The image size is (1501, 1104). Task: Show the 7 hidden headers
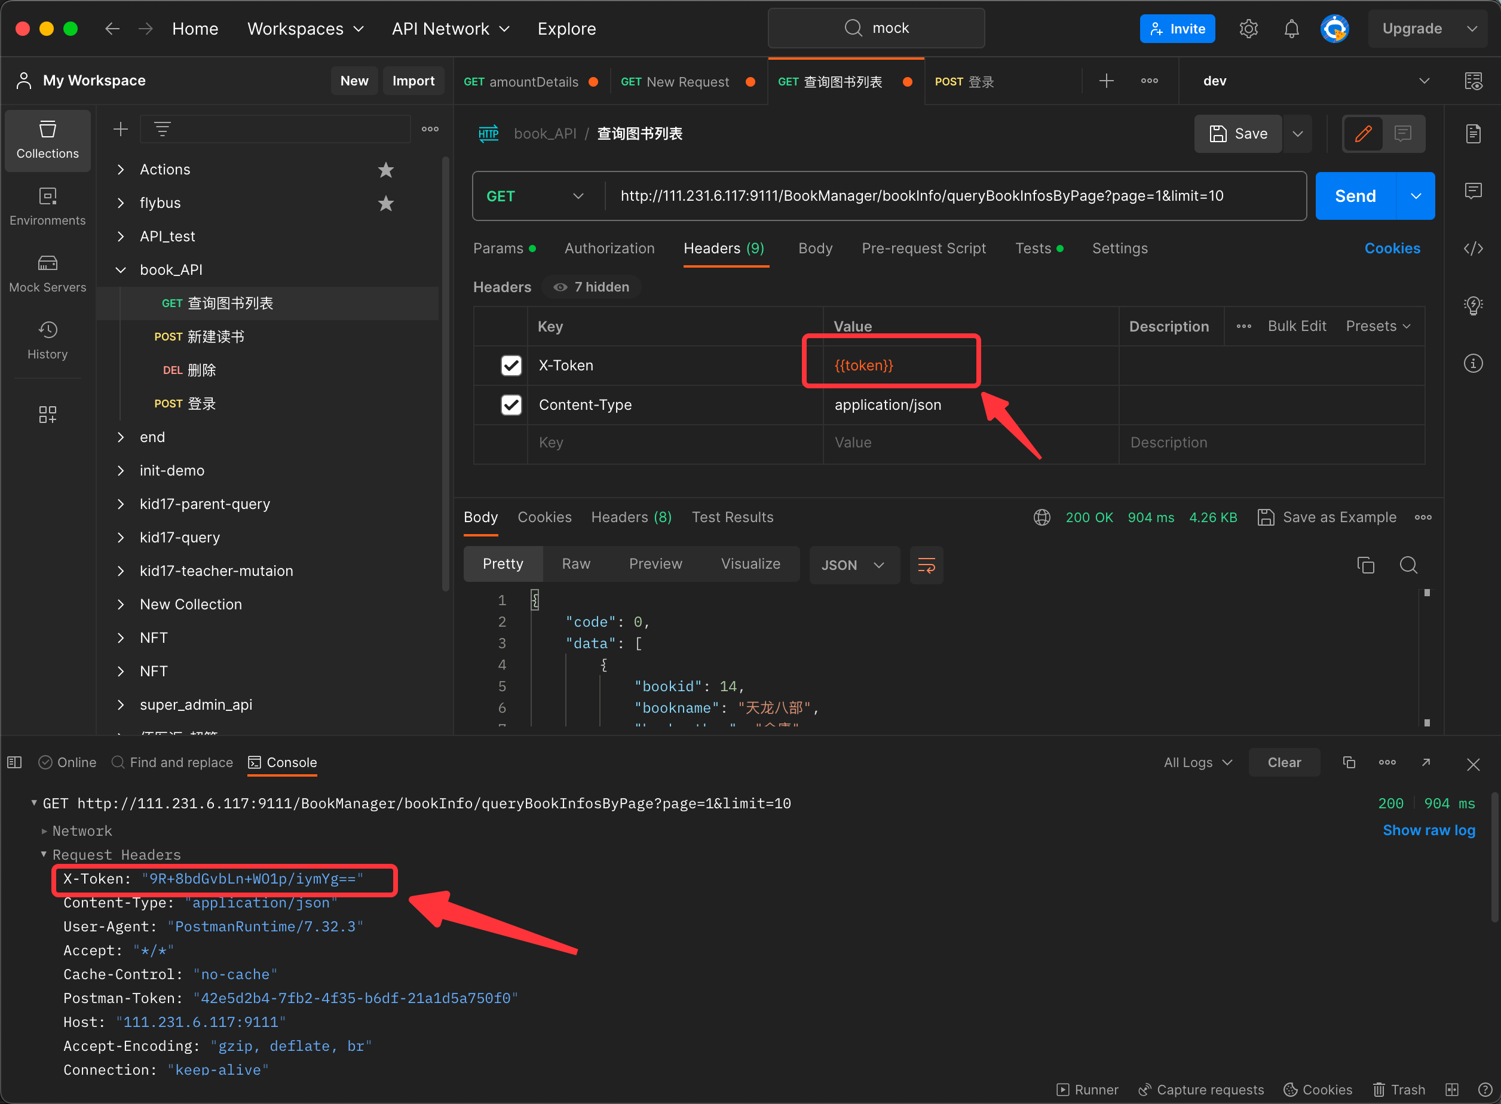point(592,287)
